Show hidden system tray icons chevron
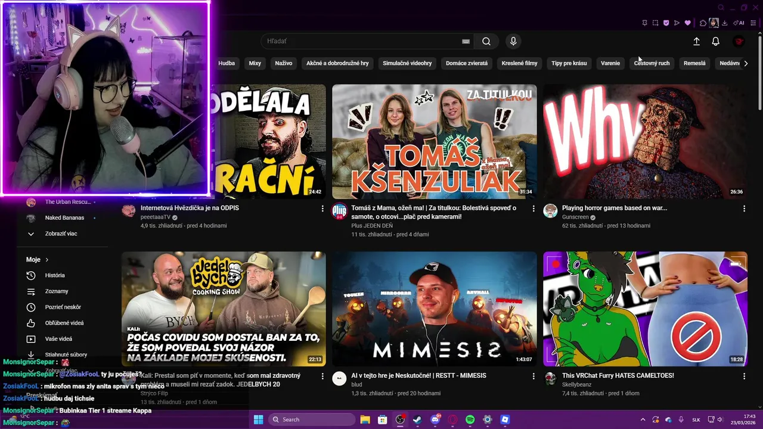 pos(643,419)
